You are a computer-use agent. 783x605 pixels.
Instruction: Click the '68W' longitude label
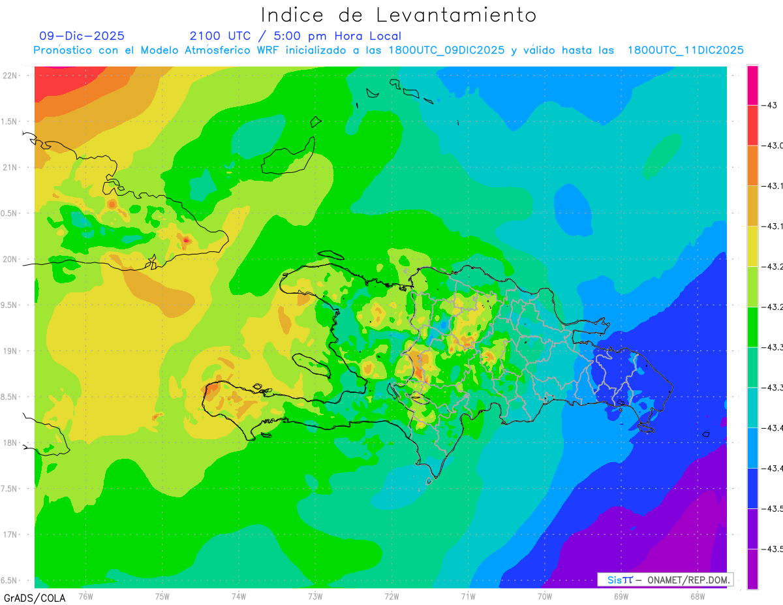697,597
